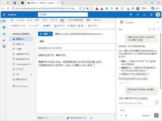Insert a picture with ピクチャ

[59, 26]
